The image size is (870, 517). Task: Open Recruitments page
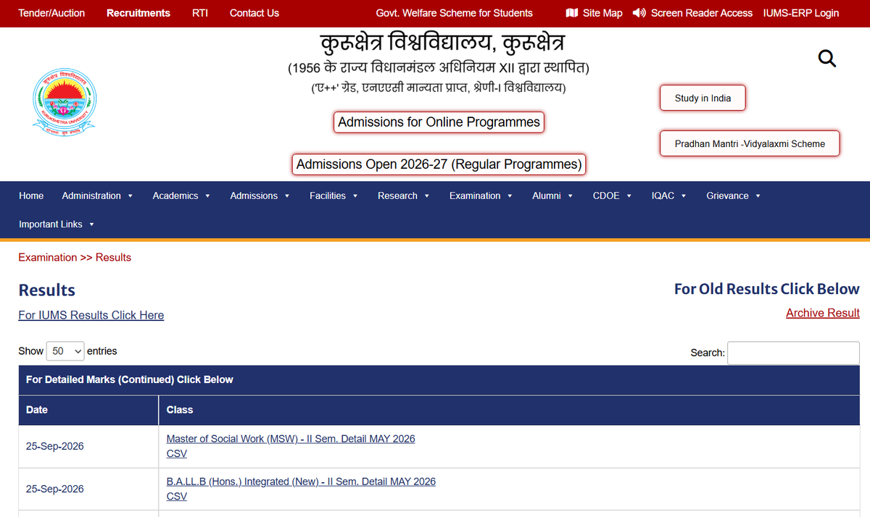[138, 13]
